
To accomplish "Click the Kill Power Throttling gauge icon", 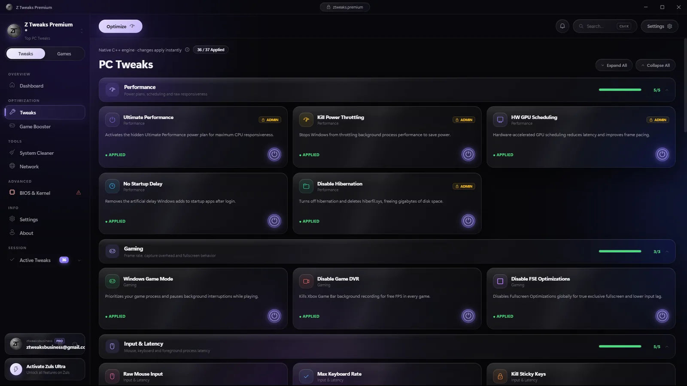I will (306, 120).
